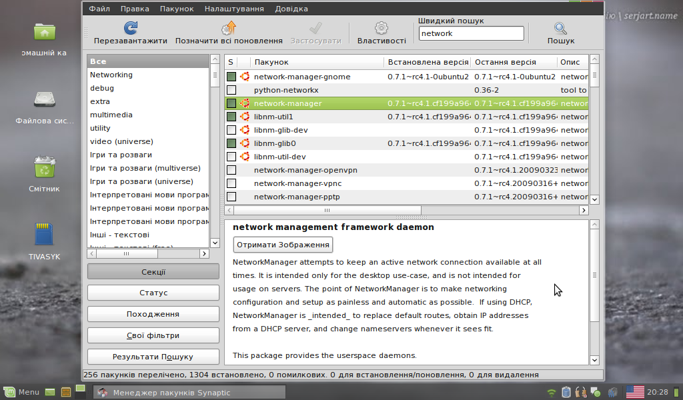Screen dimensions: 683x400
Task: Sort by the Пакунок column header
Action: pos(317,62)
